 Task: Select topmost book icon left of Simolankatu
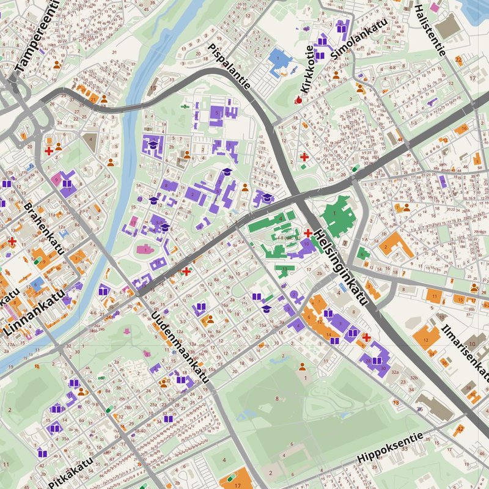coord(342,29)
